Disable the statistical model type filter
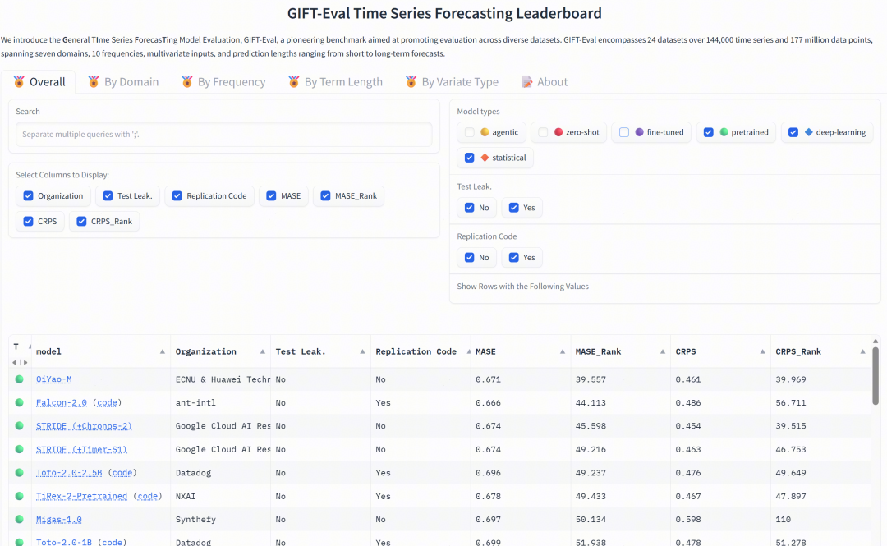This screenshot has height=546, width=887. tap(470, 158)
